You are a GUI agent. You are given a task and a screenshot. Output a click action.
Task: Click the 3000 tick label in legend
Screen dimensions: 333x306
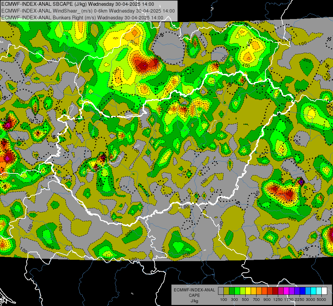[311, 300]
